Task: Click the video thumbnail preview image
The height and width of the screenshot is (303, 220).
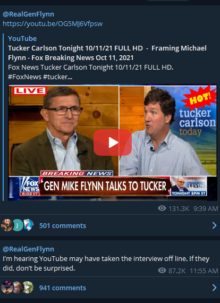Action: [113, 142]
